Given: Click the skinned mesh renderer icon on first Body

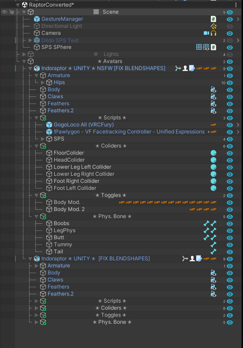Looking at the screenshot, I should (213, 90).
